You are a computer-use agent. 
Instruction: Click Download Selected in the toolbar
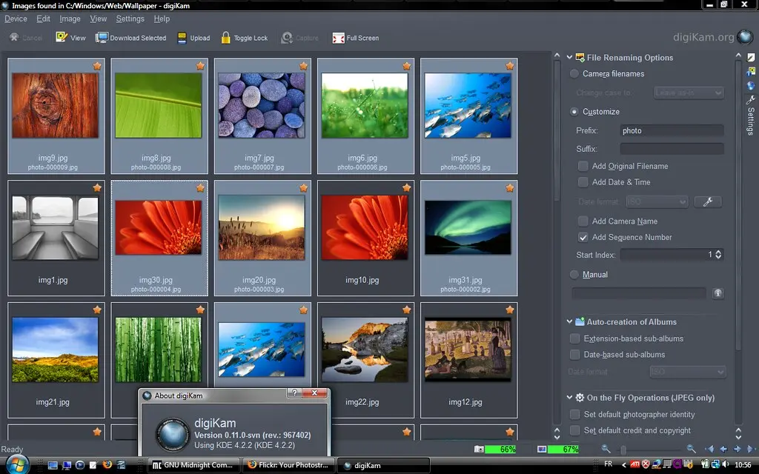click(x=130, y=38)
